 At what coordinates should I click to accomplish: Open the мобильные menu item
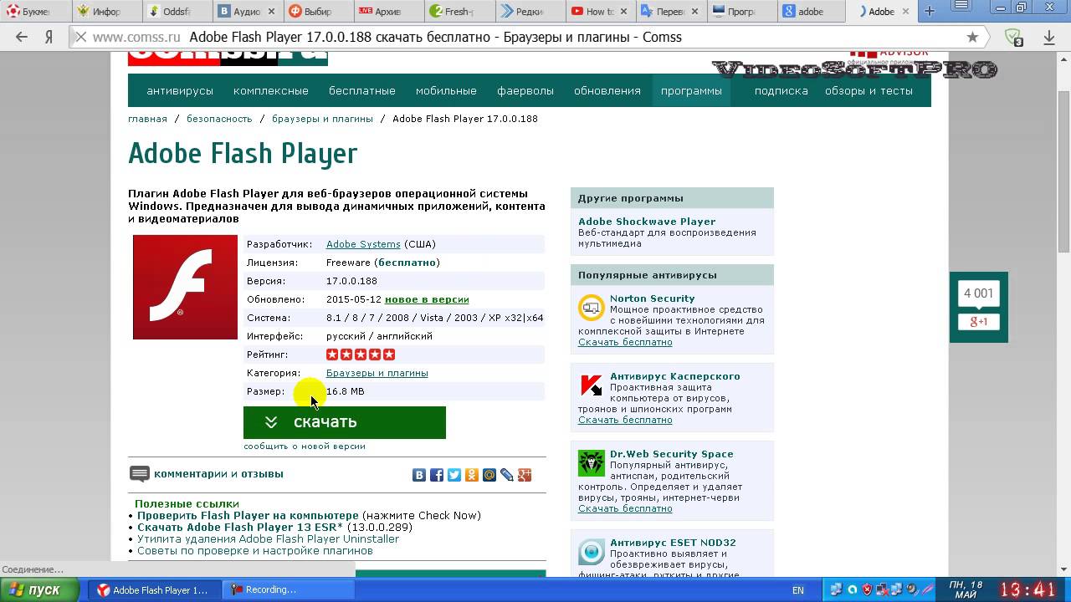point(446,90)
